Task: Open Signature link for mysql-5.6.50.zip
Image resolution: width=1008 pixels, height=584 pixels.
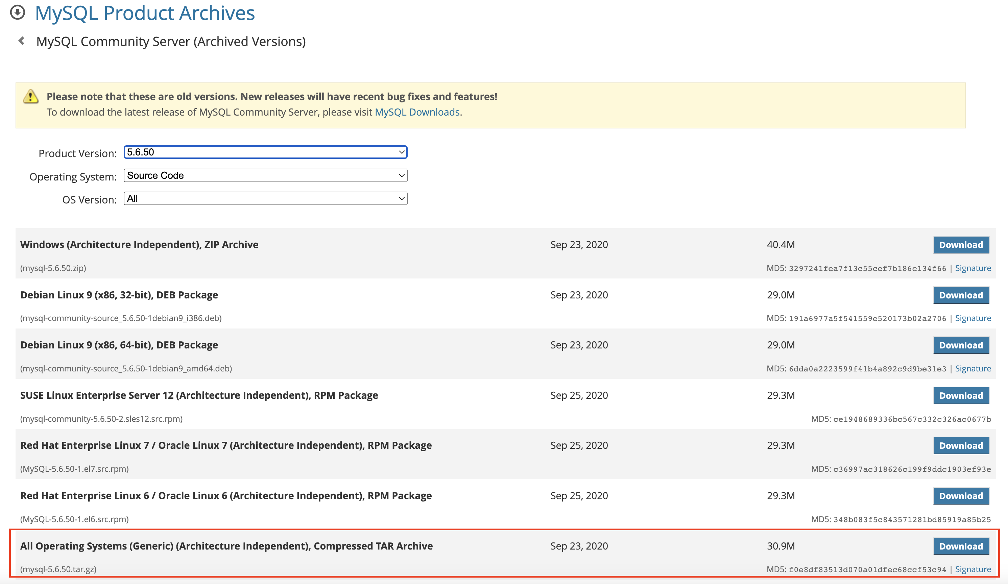Action: click(973, 268)
